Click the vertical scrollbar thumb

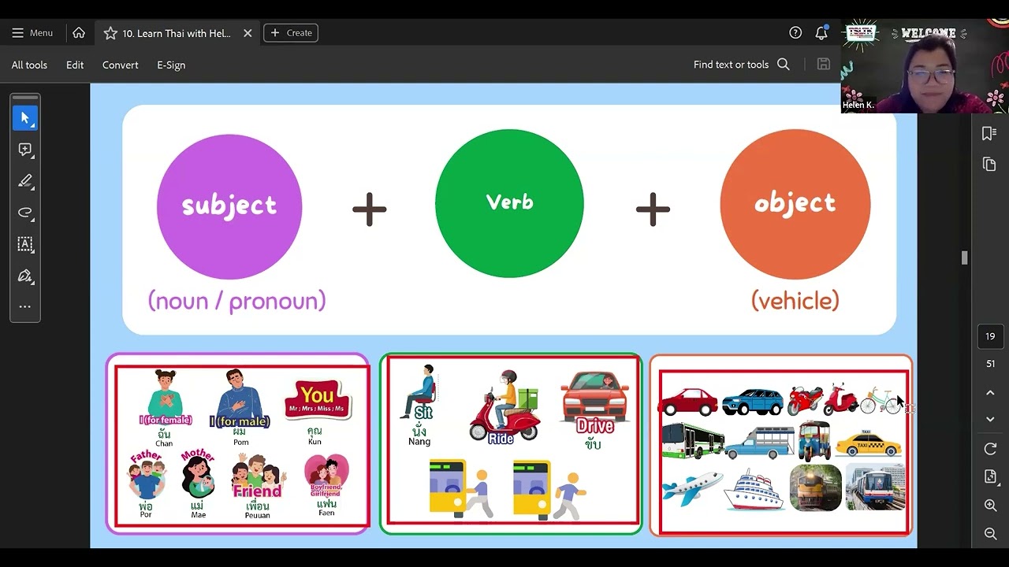click(x=964, y=258)
